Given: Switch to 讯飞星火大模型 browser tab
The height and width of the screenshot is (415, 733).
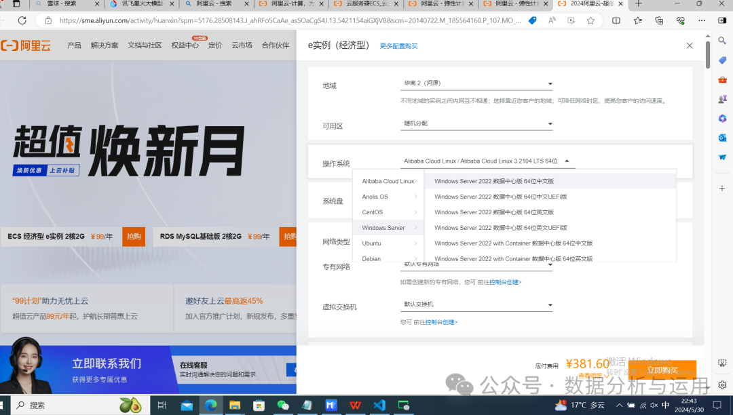Looking at the screenshot, I should (142, 4).
